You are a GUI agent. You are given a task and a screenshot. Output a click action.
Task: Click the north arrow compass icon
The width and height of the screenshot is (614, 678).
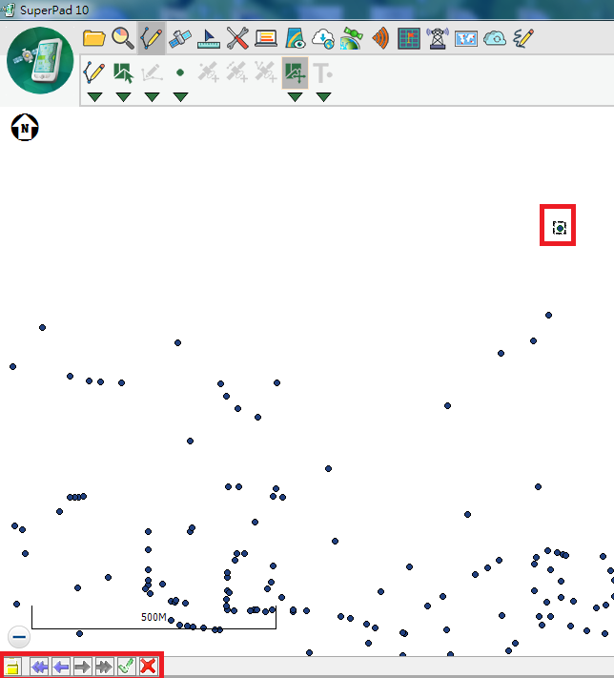[25, 127]
